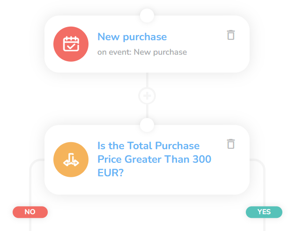Click the '300 EUR?' text in condition title
The width and height of the screenshot is (295, 231).
point(154,166)
